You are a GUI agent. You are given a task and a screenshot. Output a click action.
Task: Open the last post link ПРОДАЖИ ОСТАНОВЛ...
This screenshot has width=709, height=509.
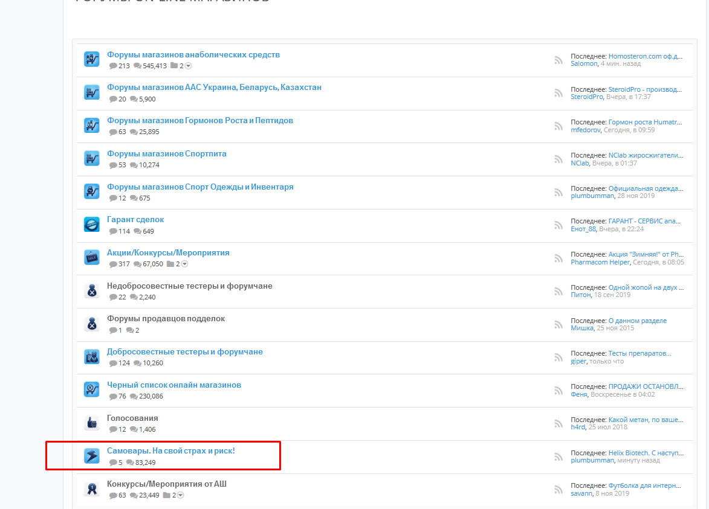coord(645,386)
